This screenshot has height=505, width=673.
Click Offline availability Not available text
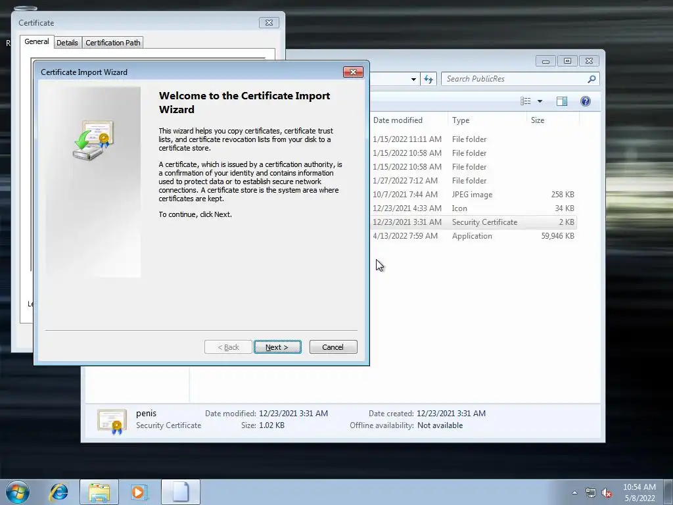tap(440, 425)
